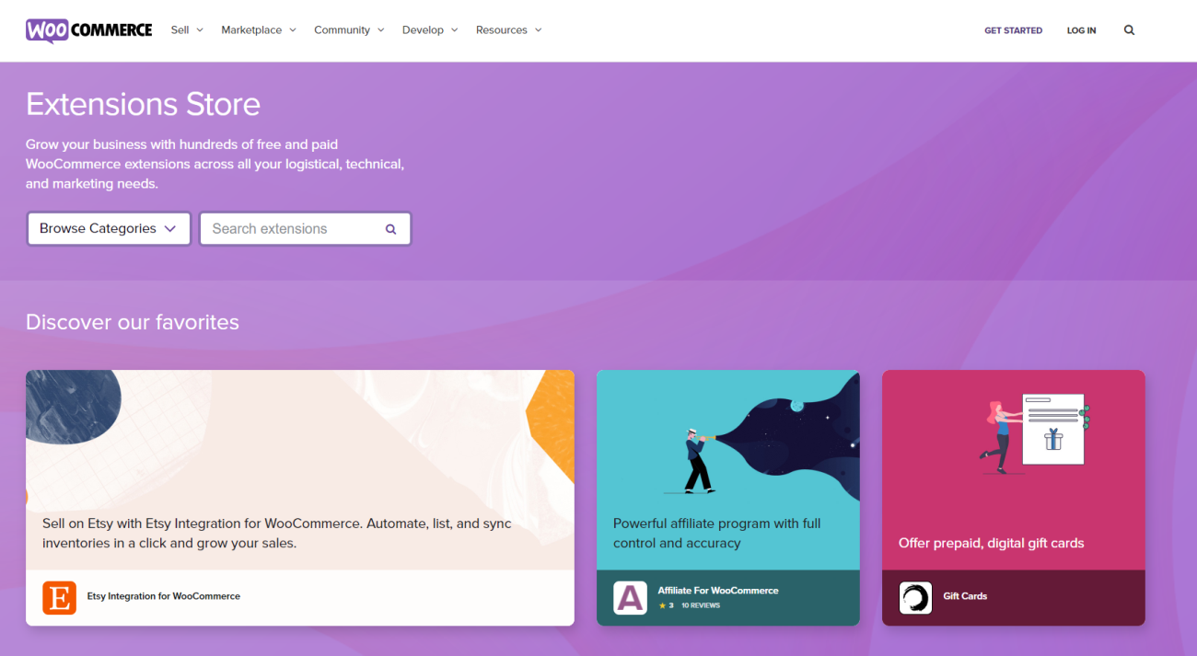Open the Browse Categories dropdown
This screenshot has width=1197, height=656.
coord(109,229)
